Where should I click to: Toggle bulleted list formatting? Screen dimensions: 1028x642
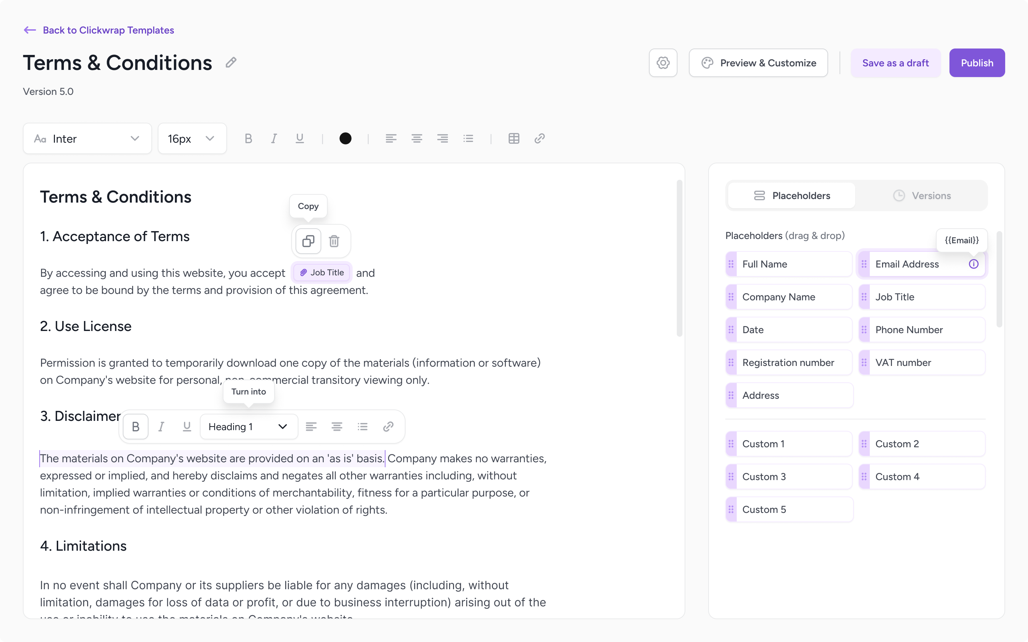469,138
